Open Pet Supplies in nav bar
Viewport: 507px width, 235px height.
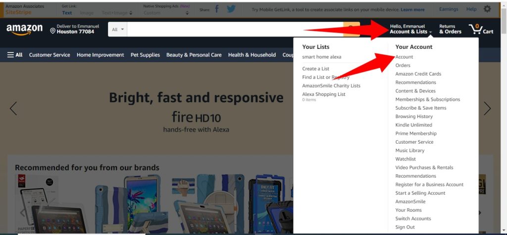pos(145,55)
